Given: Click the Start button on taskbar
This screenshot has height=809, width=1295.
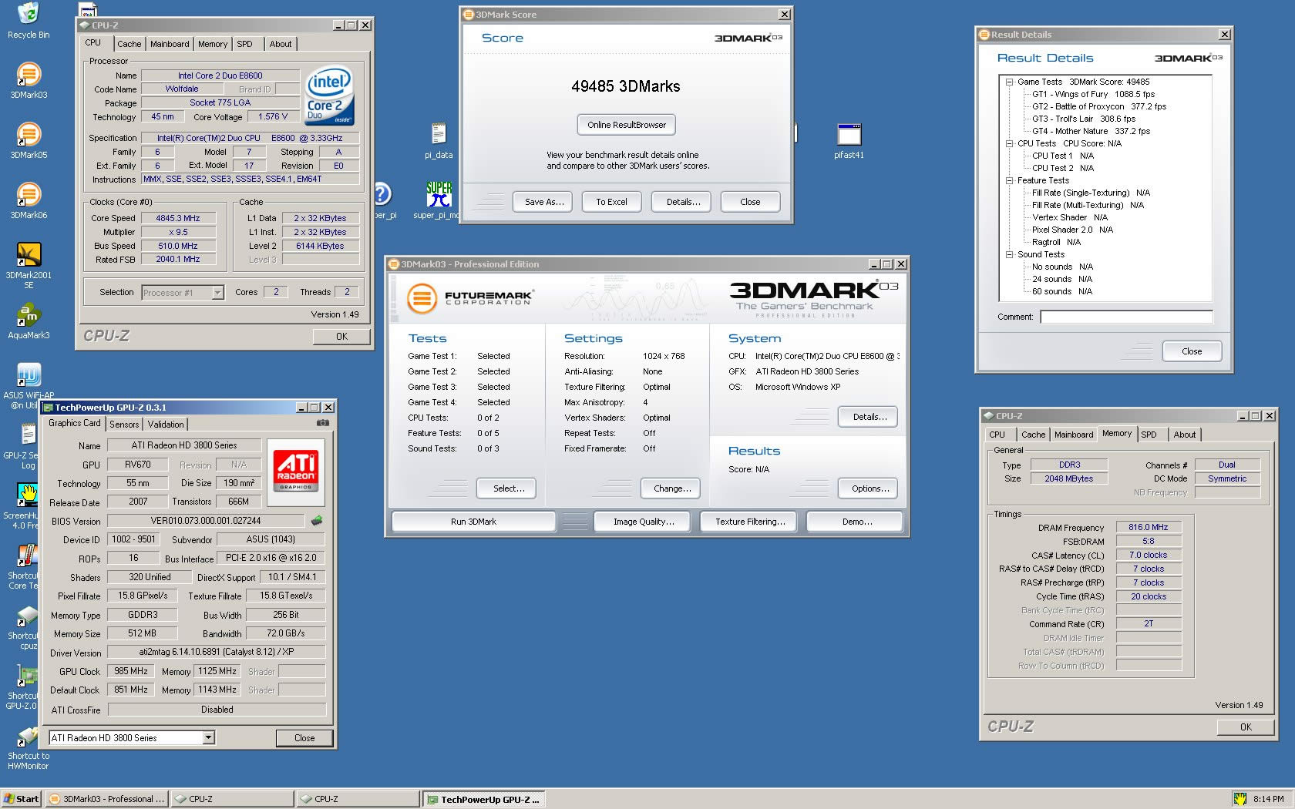Looking at the screenshot, I should [x=21, y=799].
